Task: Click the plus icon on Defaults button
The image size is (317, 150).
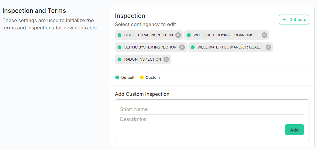Action: point(284,20)
